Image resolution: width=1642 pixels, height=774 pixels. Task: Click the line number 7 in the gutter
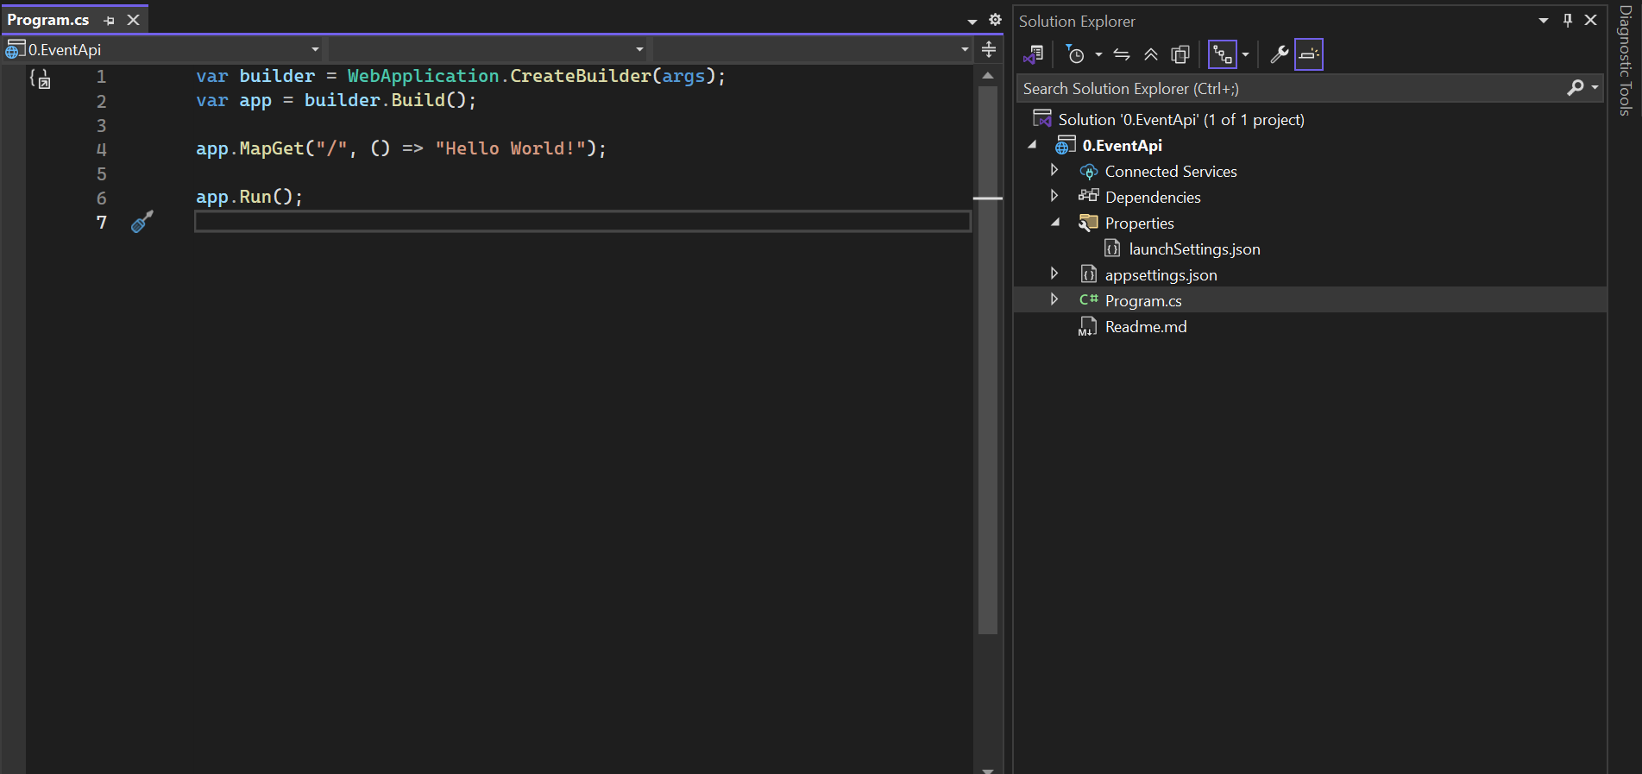point(101,223)
